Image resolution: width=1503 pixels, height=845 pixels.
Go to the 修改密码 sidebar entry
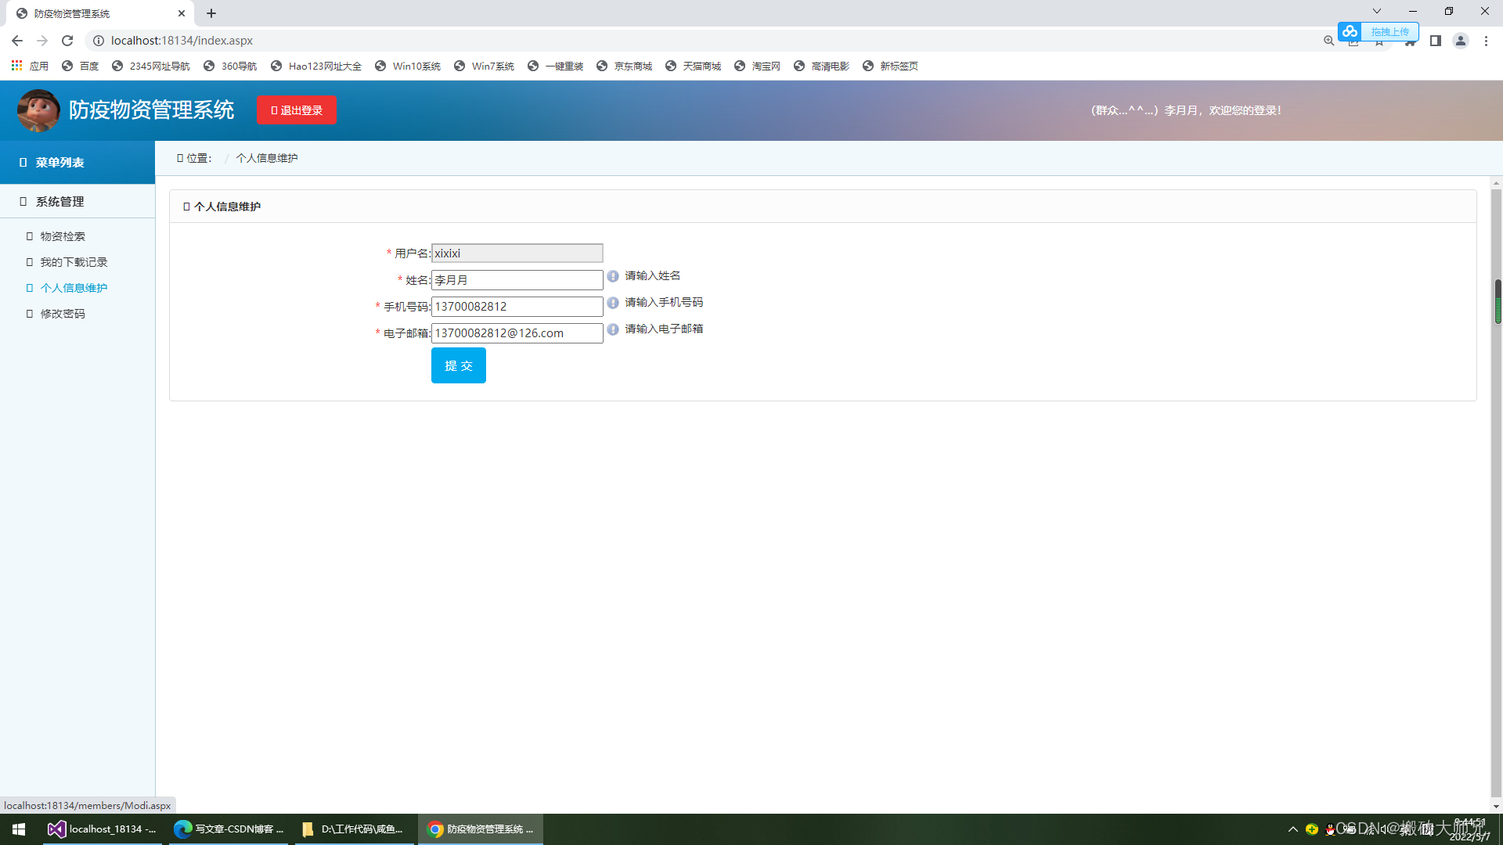63,314
